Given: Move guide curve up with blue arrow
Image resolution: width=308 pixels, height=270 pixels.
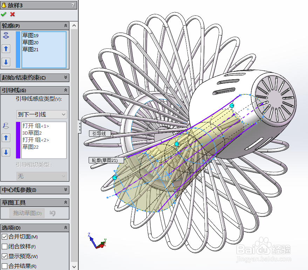Looking at the screenshot, I should (x=6, y=138).
